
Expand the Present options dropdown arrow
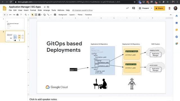152,8
